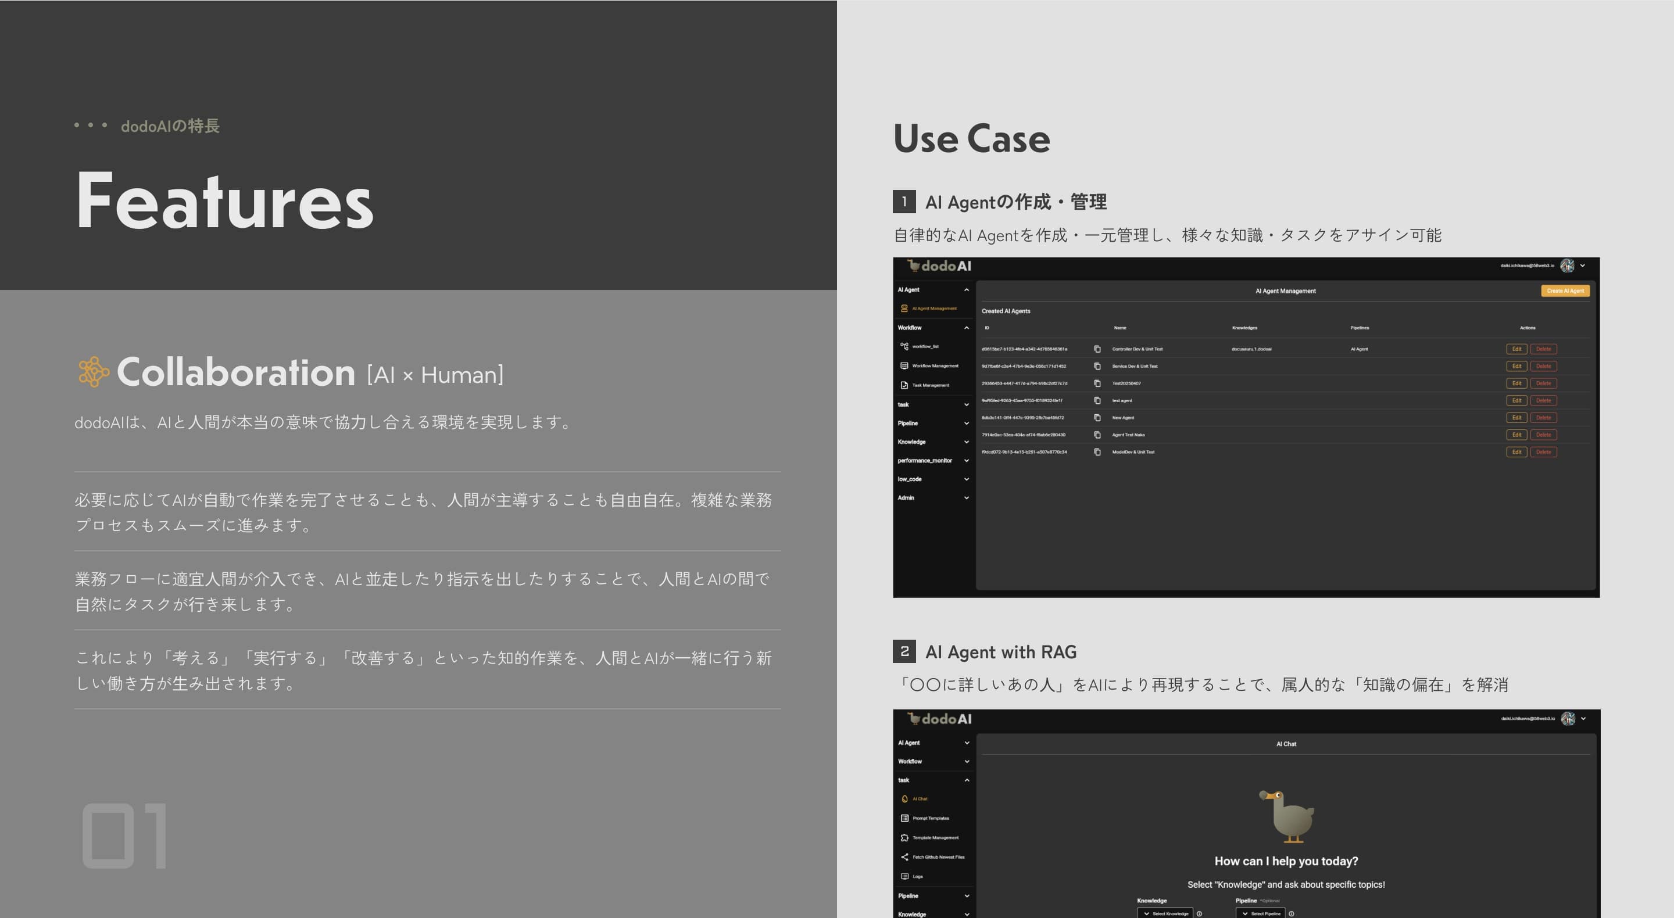Delete the test agent row
The image size is (1674, 918).
point(1543,401)
